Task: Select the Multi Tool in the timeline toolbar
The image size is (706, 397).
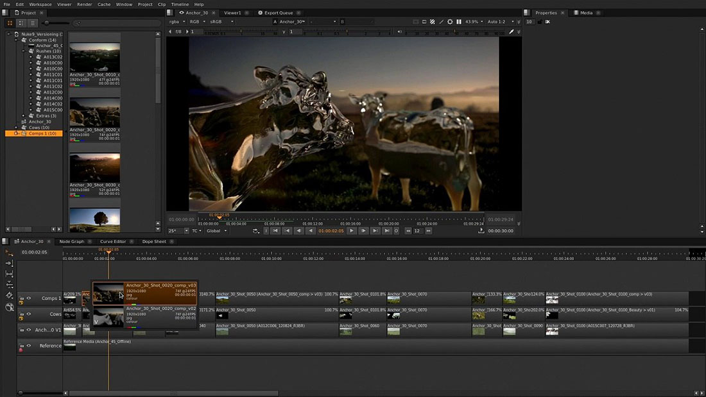Action: 8,251
